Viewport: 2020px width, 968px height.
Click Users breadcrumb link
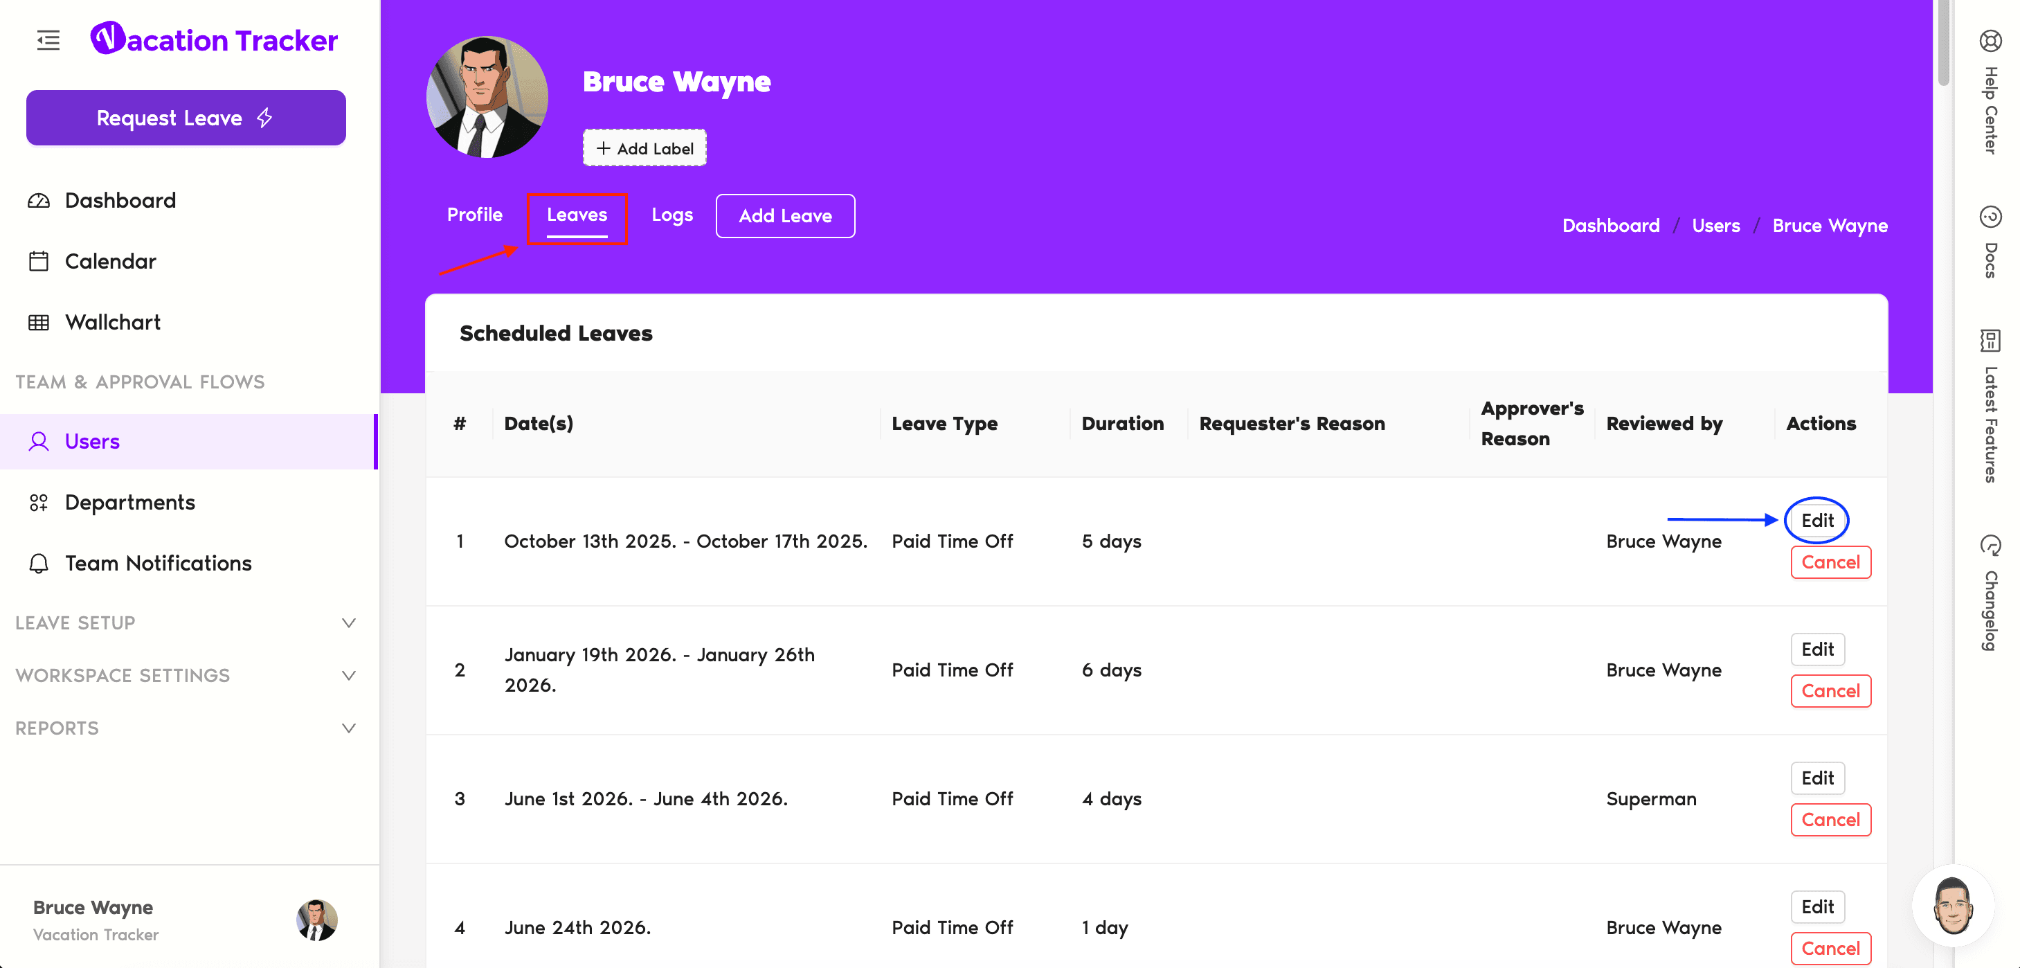1715,226
